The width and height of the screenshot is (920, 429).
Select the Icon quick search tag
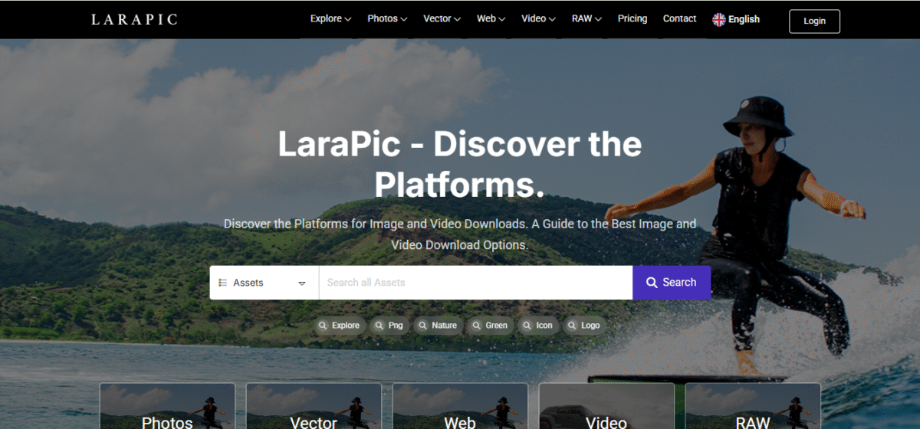pos(537,326)
